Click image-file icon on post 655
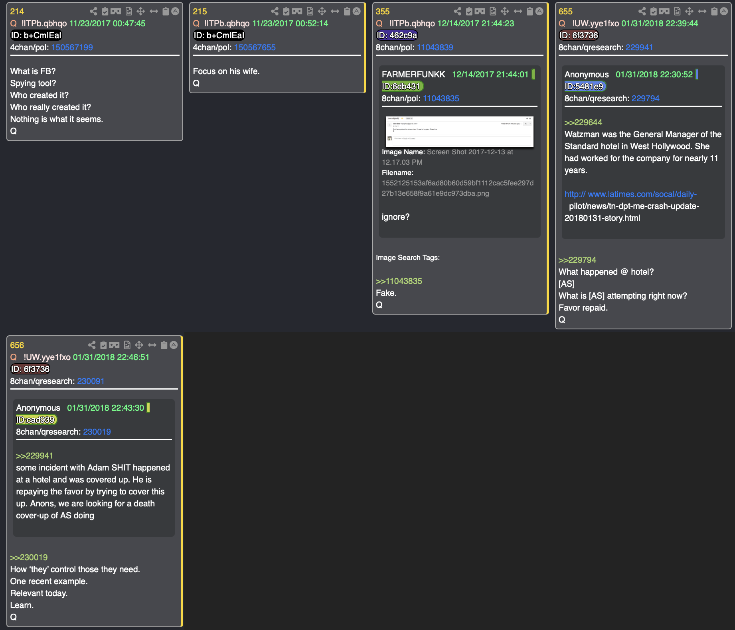The height and width of the screenshot is (630, 735). [677, 11]
